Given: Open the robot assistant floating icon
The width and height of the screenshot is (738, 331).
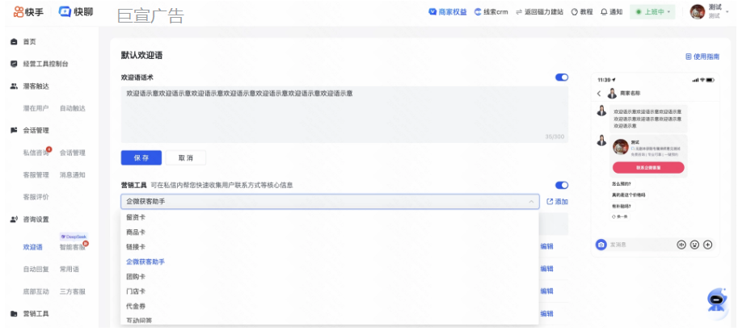Looking at the screenshot, I should click(715, 300).
